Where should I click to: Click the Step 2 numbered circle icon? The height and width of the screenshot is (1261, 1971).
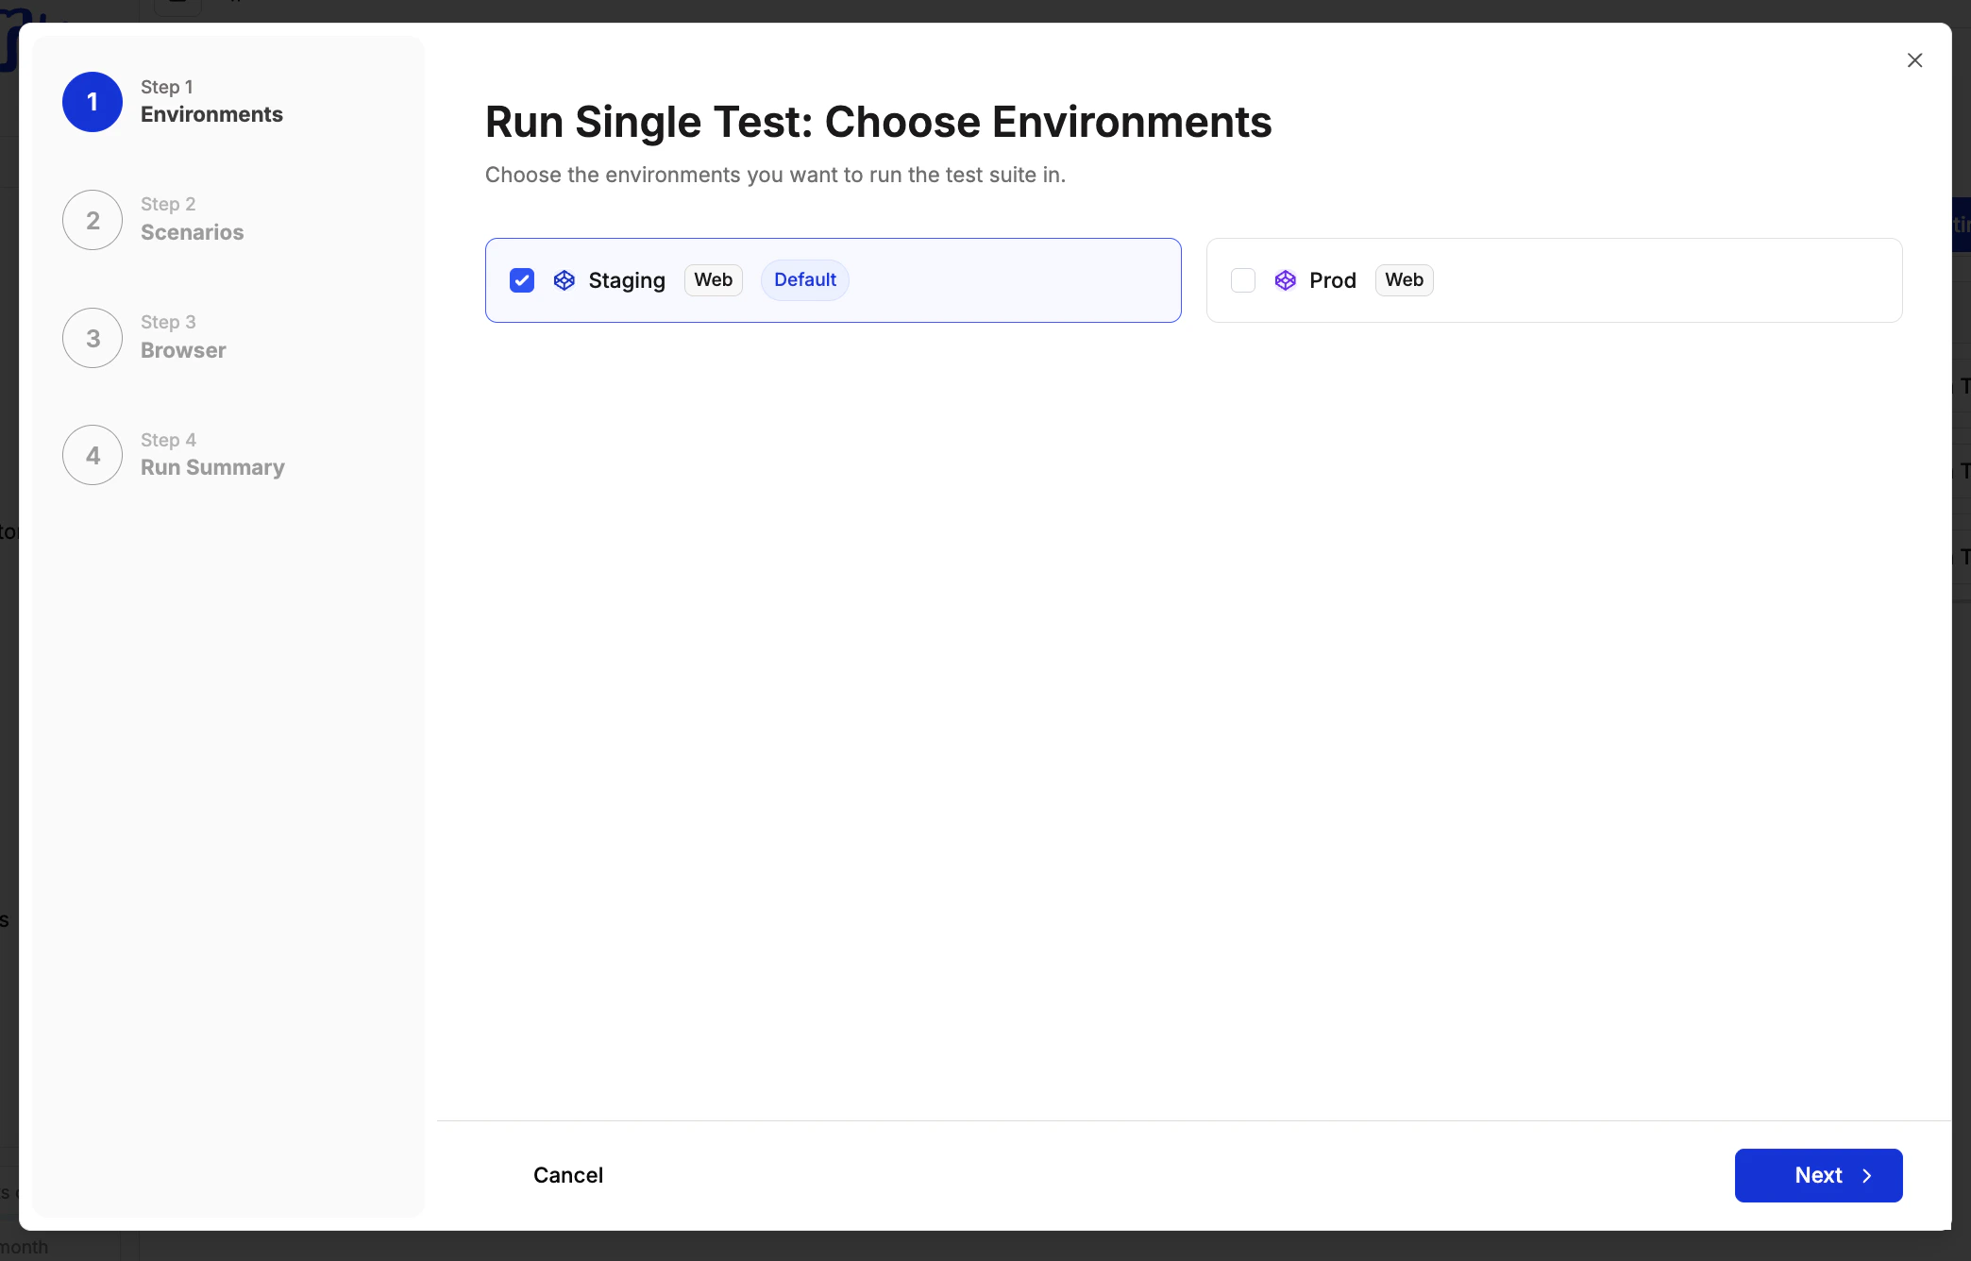[92, 219]
